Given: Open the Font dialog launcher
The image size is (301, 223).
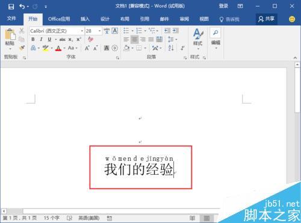Looking at the screenshot, I should (x=117, y=58).
